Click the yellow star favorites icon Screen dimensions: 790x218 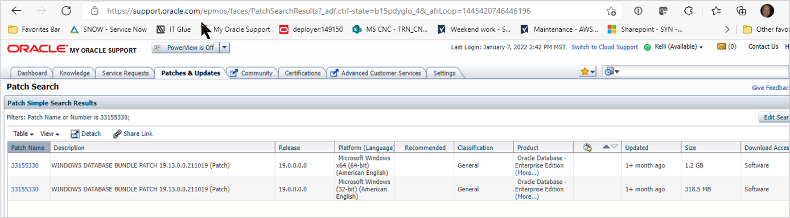585,72
